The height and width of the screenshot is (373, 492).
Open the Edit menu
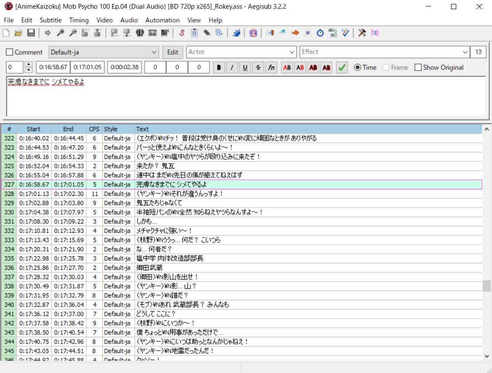pos(27,20)
